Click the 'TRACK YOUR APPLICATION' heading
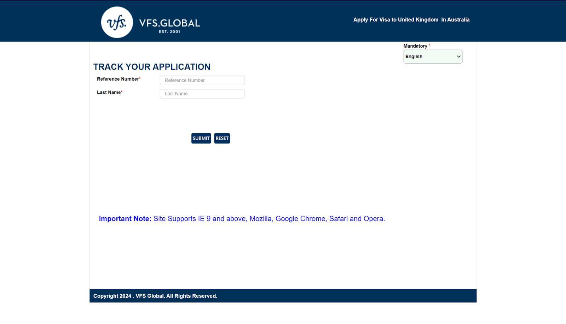Image resolution: width=566 pixels, height=324 pixels. 152,67
